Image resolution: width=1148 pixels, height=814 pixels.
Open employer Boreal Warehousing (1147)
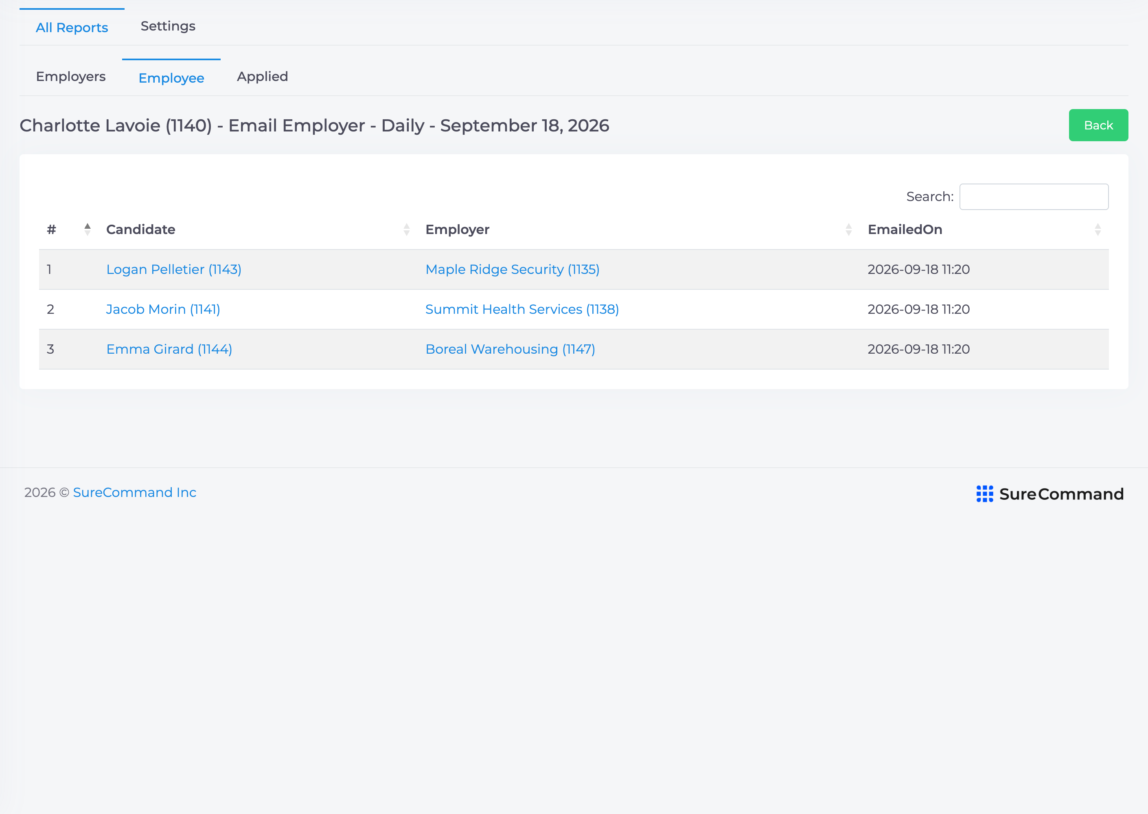point(510,349)
